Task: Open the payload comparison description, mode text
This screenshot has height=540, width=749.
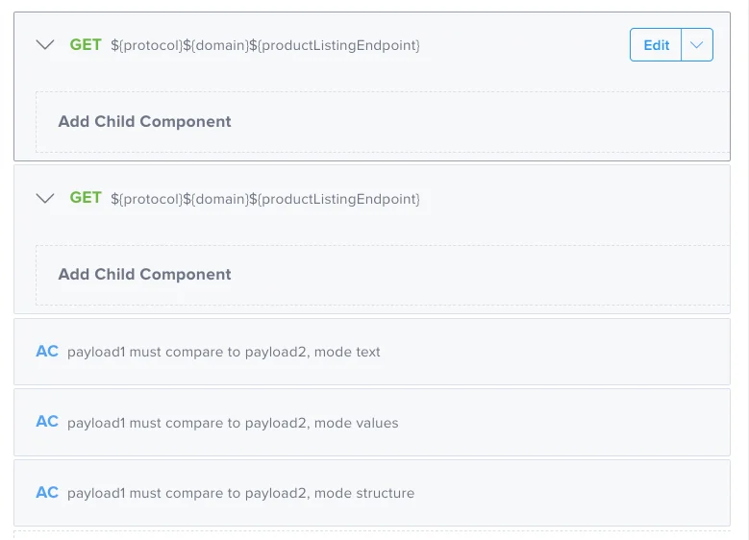Action: pos(224,352)
